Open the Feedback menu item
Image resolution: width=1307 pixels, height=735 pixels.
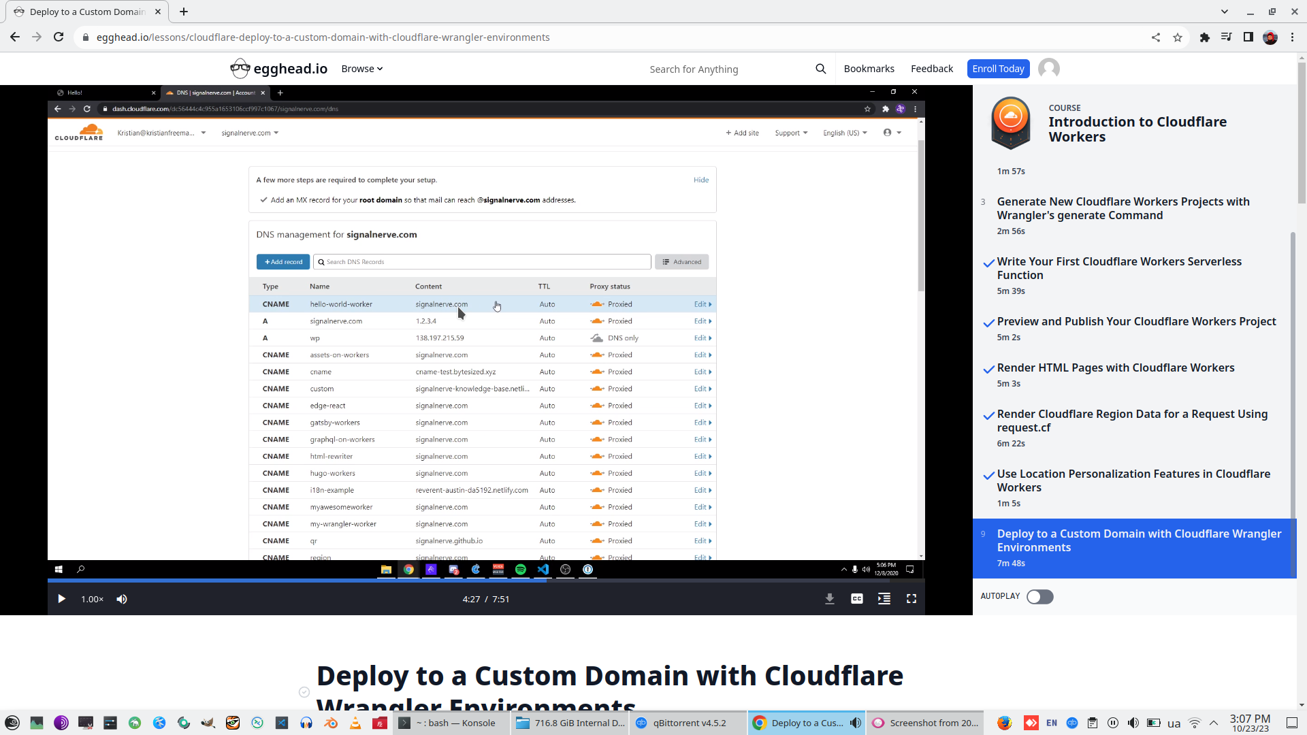931,69
